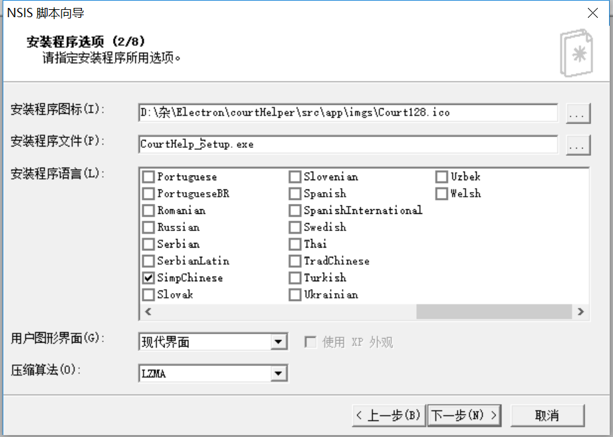The image size is (613, 437).
Task: Enable Ukrainian language checkbox
Action: [295, 294]
